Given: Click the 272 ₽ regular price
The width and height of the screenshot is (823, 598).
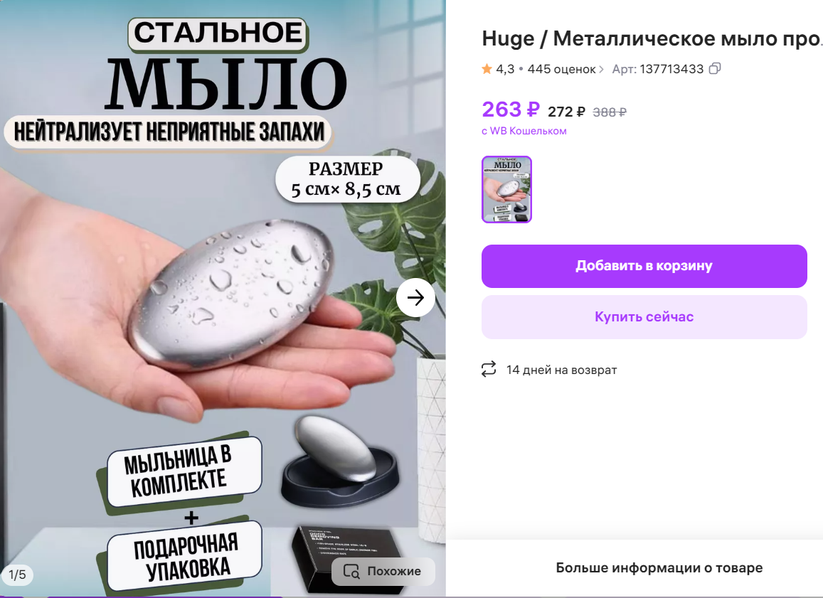Looking at the screenshot, I should coord(566,112).
